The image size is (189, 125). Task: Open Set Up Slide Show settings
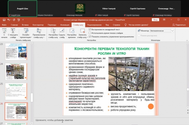tap(53, 33)
